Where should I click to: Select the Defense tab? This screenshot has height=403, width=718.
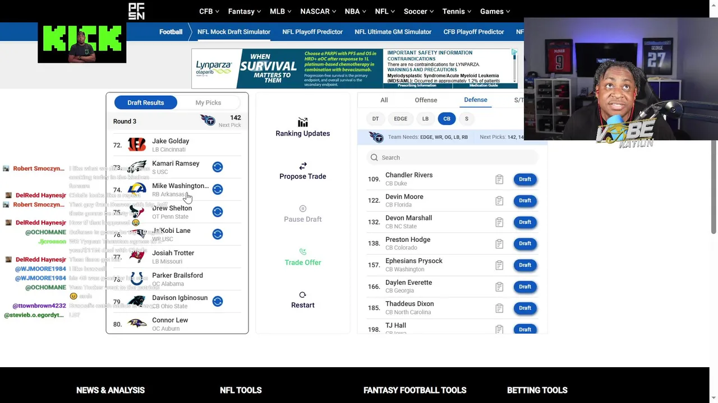click(x=476, y=100)
